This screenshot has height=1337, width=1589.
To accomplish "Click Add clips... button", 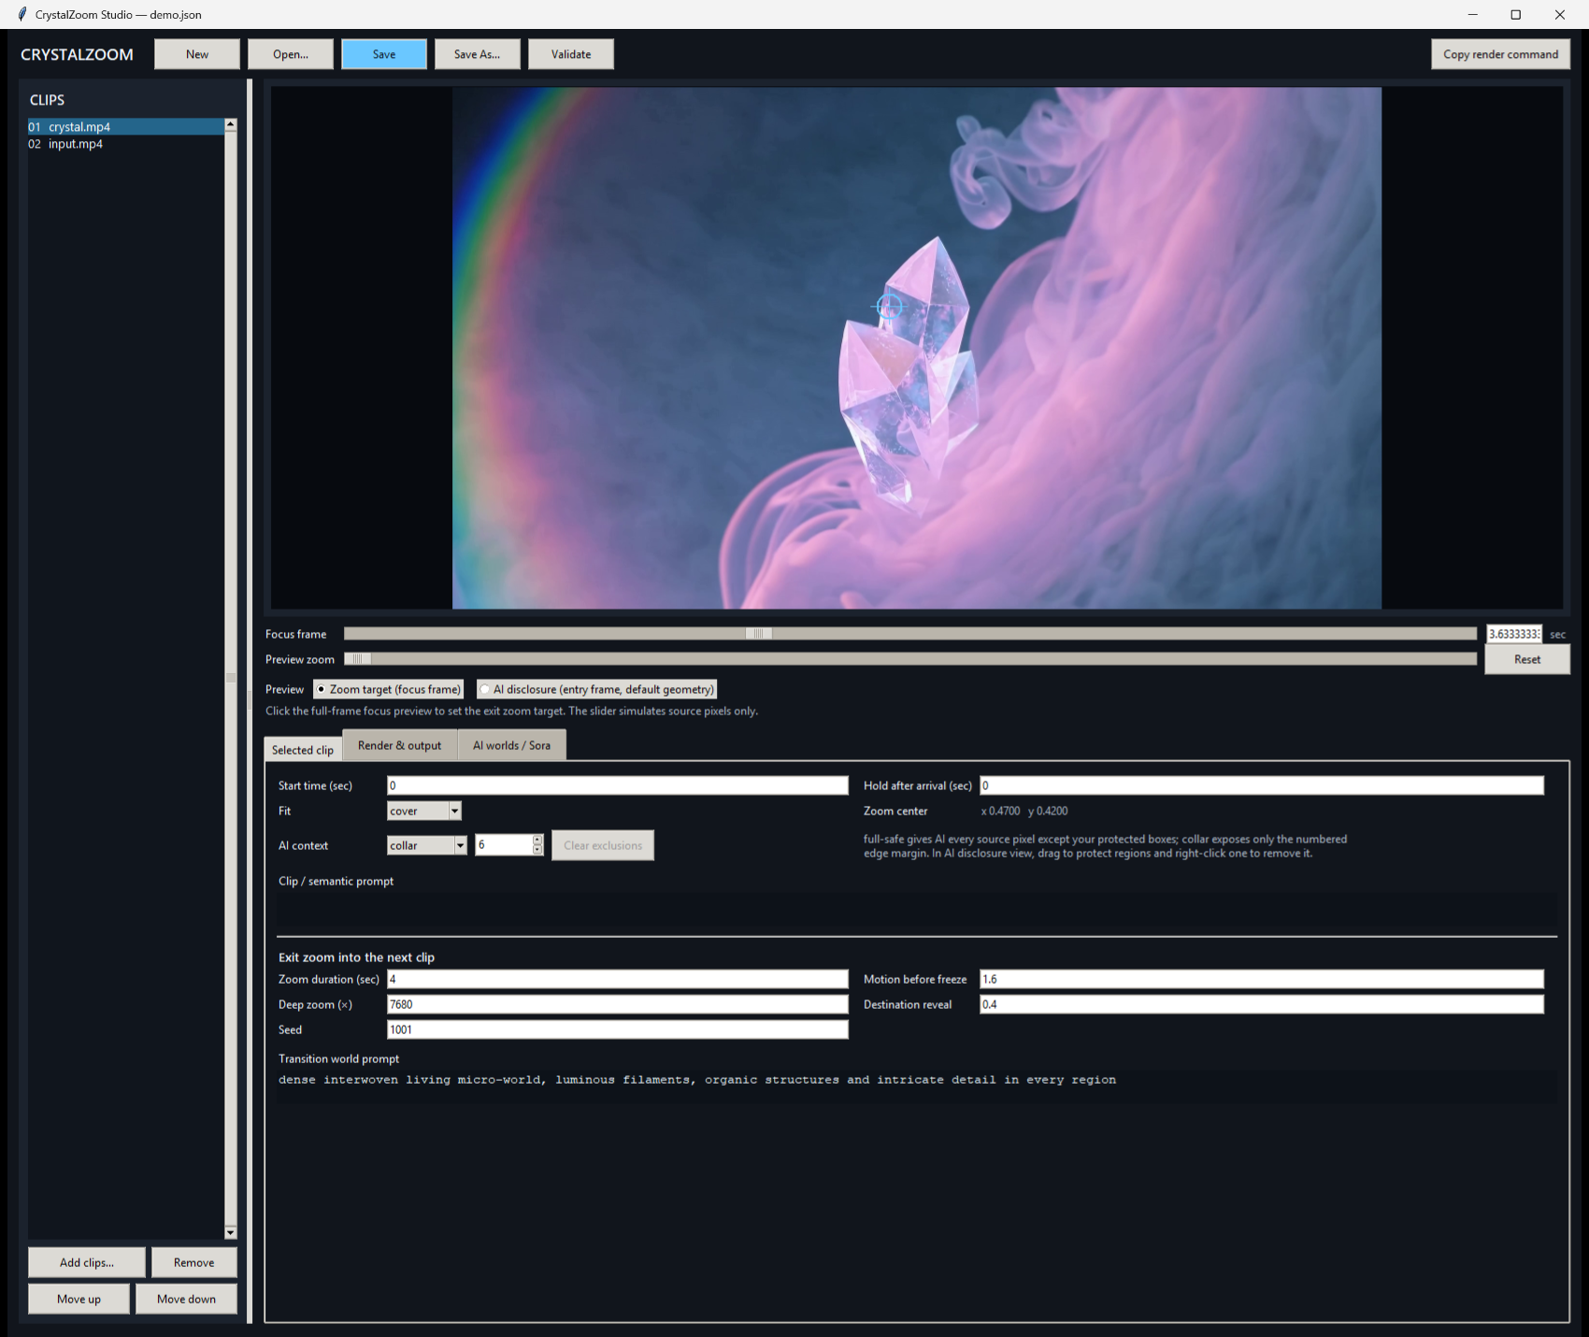I will [x=87, y=1262].
